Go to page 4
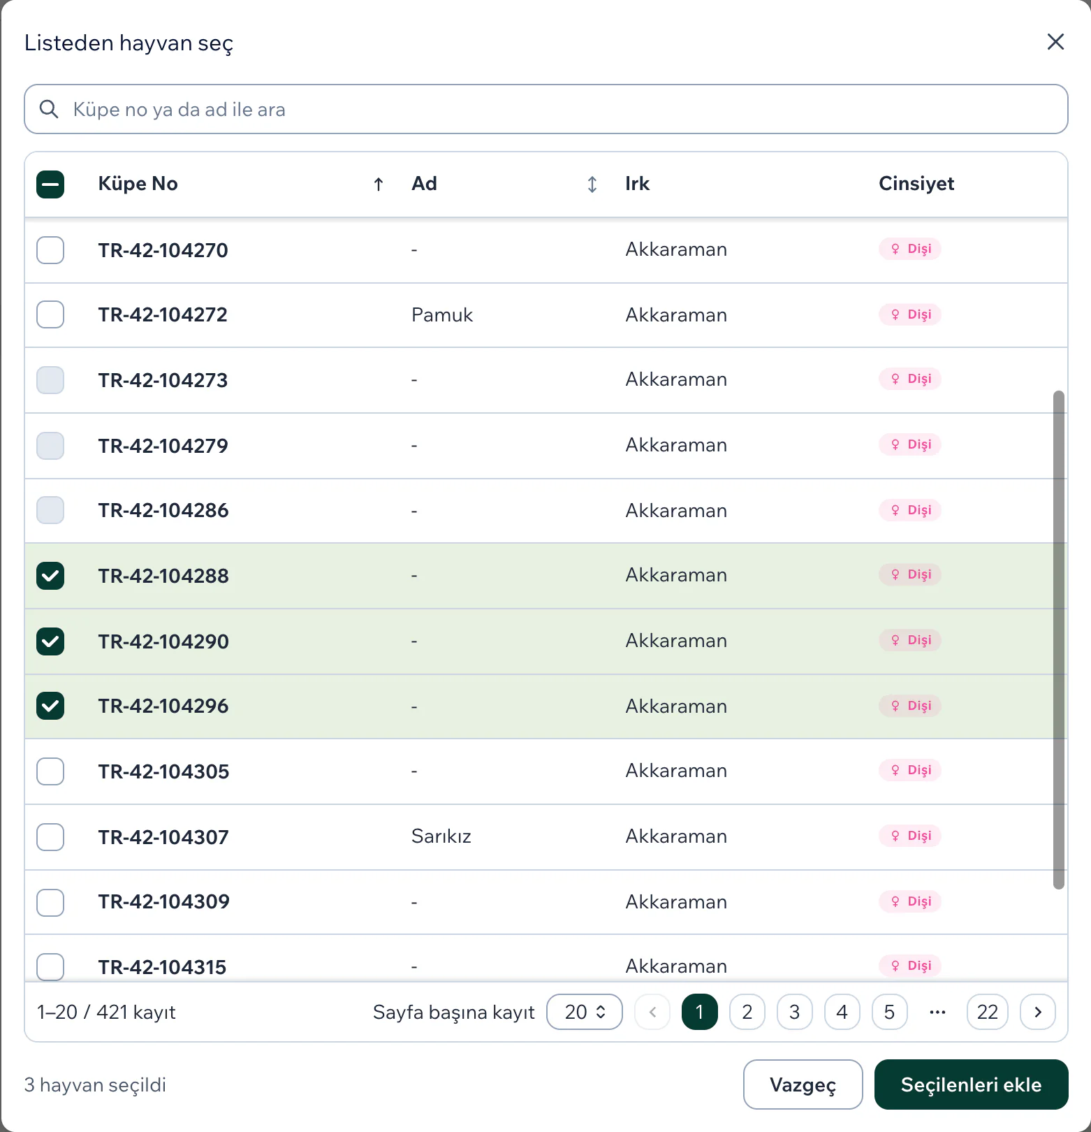 [x=842, y=1012]
